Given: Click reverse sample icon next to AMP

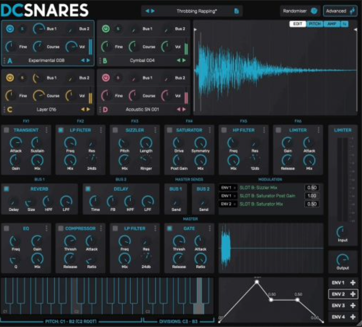Looking at the screenshot, I should [344, 24].
